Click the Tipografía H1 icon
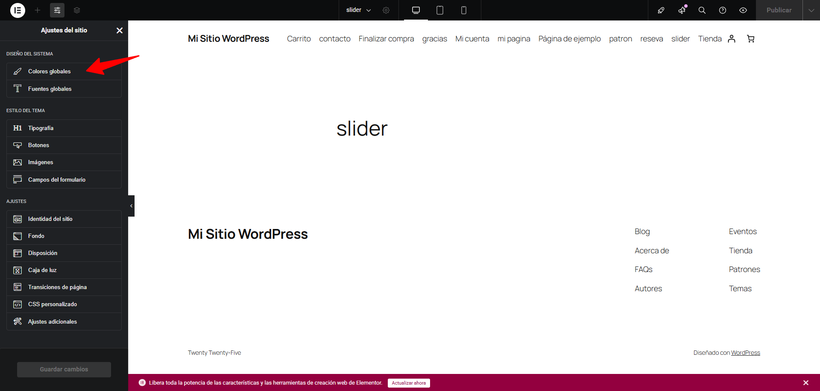The height and width of the screenshot is (391, 820). coord(18,128)
